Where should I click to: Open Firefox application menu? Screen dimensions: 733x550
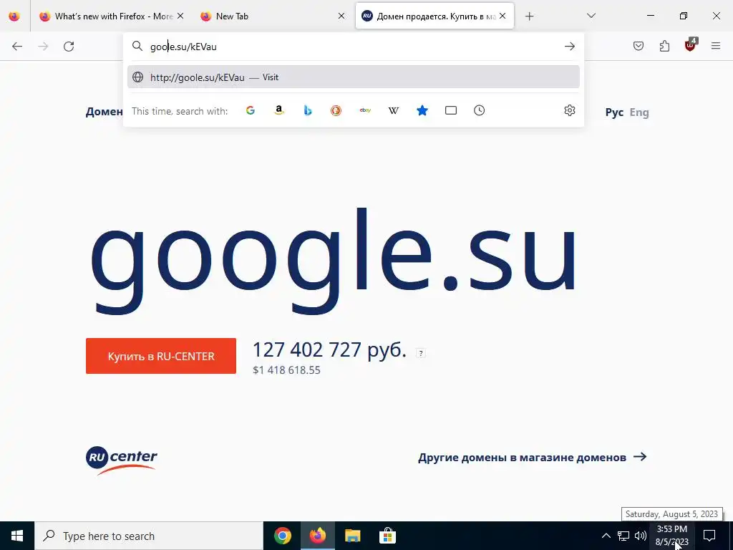716,46
